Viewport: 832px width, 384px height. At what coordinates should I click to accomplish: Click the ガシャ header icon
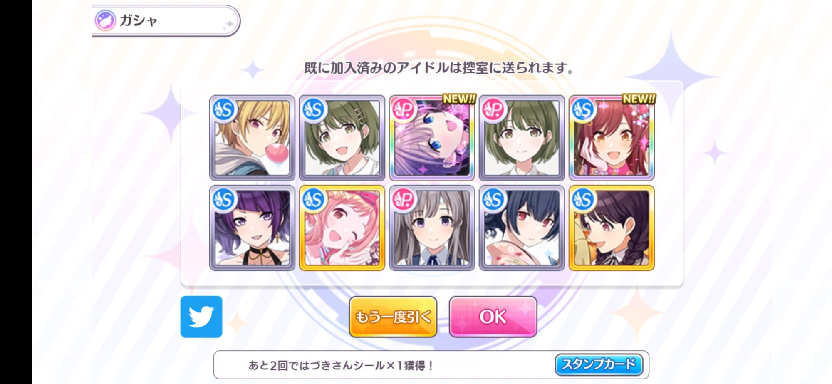click(105, 20)
